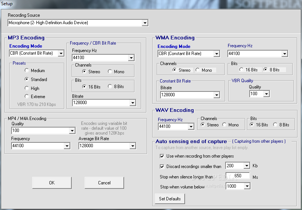Screen dimensions: 302x210
Task: Choose Mono in MP3 Channels
Action: pyautogui.click(x=110, y=71)
